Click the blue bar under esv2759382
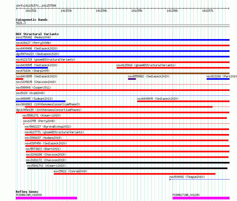The width and height of the screenshot is (237, 201). coord(122,40)
